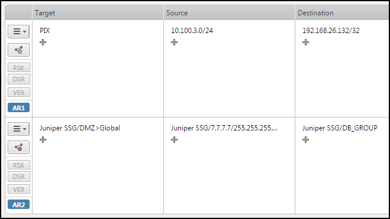
Task: Click the VER button in the AR2 row
Action: 19,189
